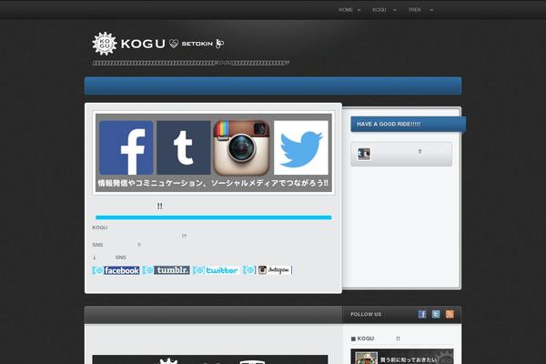Click the cyclist icon next to SETOKIN

(219, 44)
